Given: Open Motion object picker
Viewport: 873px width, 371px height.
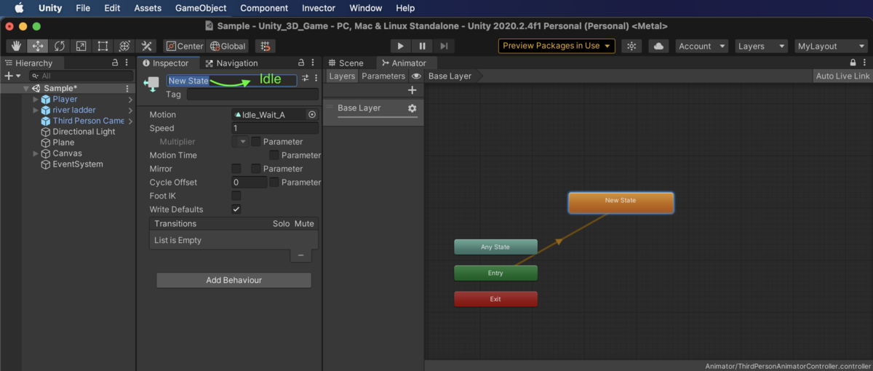Looking at the screenshot, I should (x=312, y=115).
